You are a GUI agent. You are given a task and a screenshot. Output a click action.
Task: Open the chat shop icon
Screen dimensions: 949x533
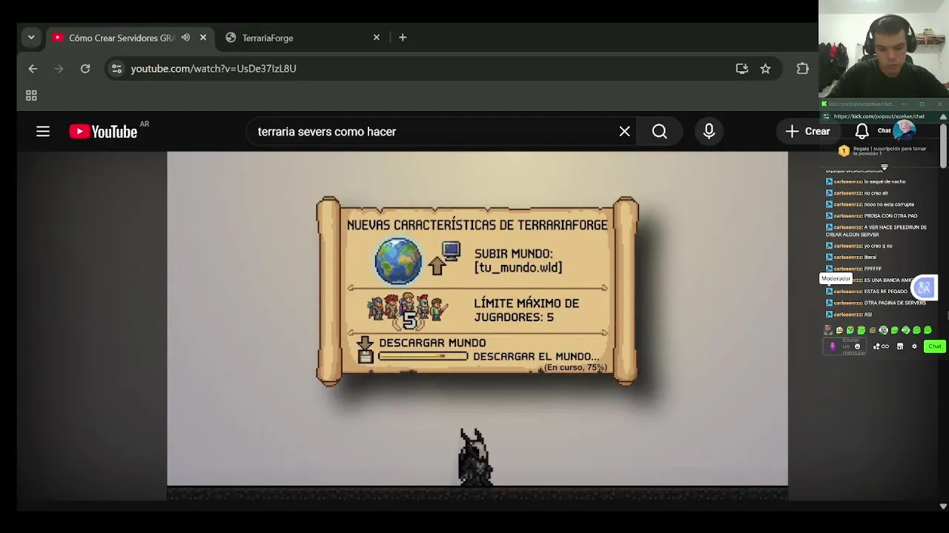click(900, 346)
